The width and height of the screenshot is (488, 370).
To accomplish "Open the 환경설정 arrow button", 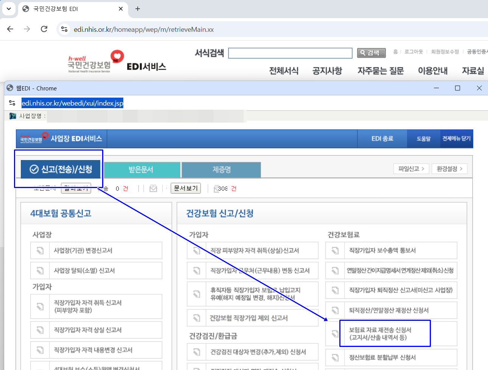I will (449, 169).
